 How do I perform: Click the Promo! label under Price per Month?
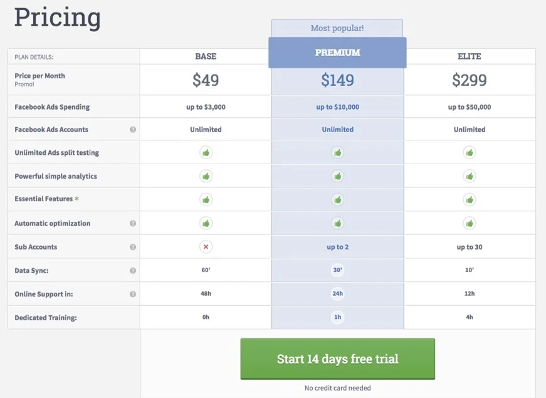(x=24, y=84)
